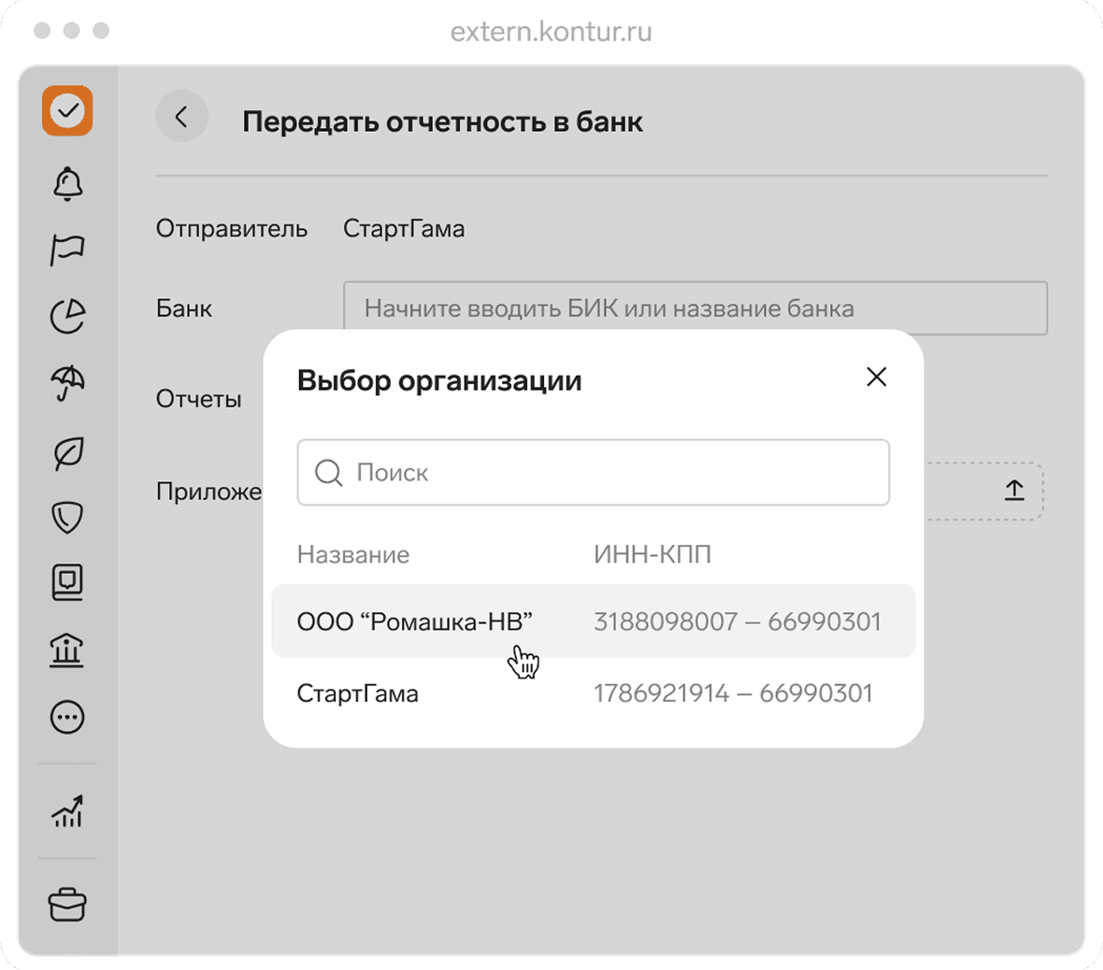Click the leaf icon in the sidebar
This screenshot has height=970, width=1103.
pyautogui.click(x=66, y=450)
